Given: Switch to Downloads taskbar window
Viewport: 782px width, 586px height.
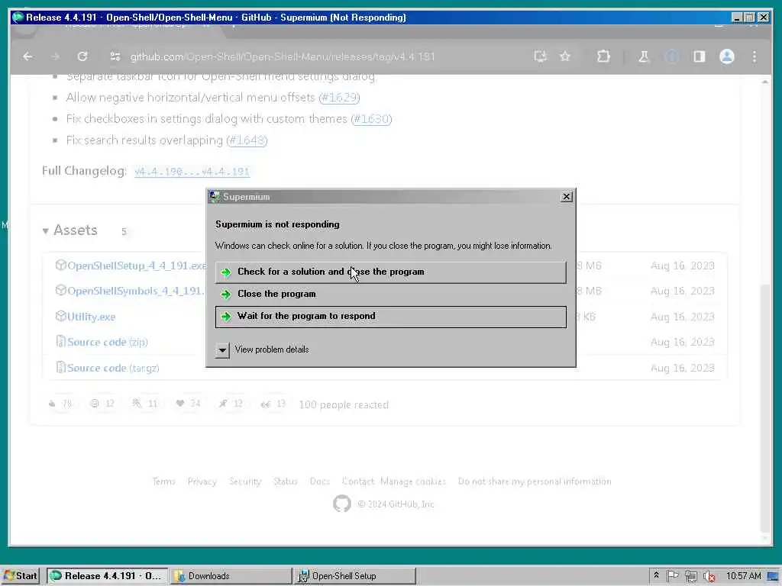Looking at the screenshot, I should point(231,576).
